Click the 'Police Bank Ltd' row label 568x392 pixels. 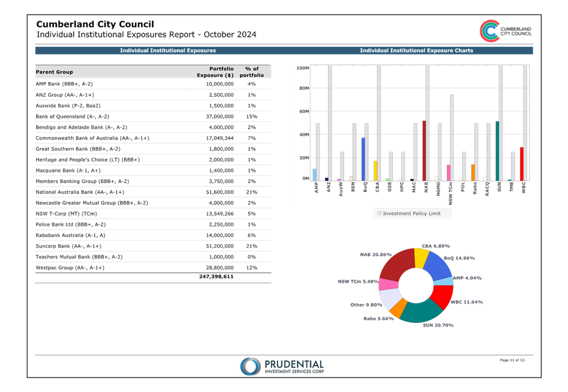click(71, 225)
